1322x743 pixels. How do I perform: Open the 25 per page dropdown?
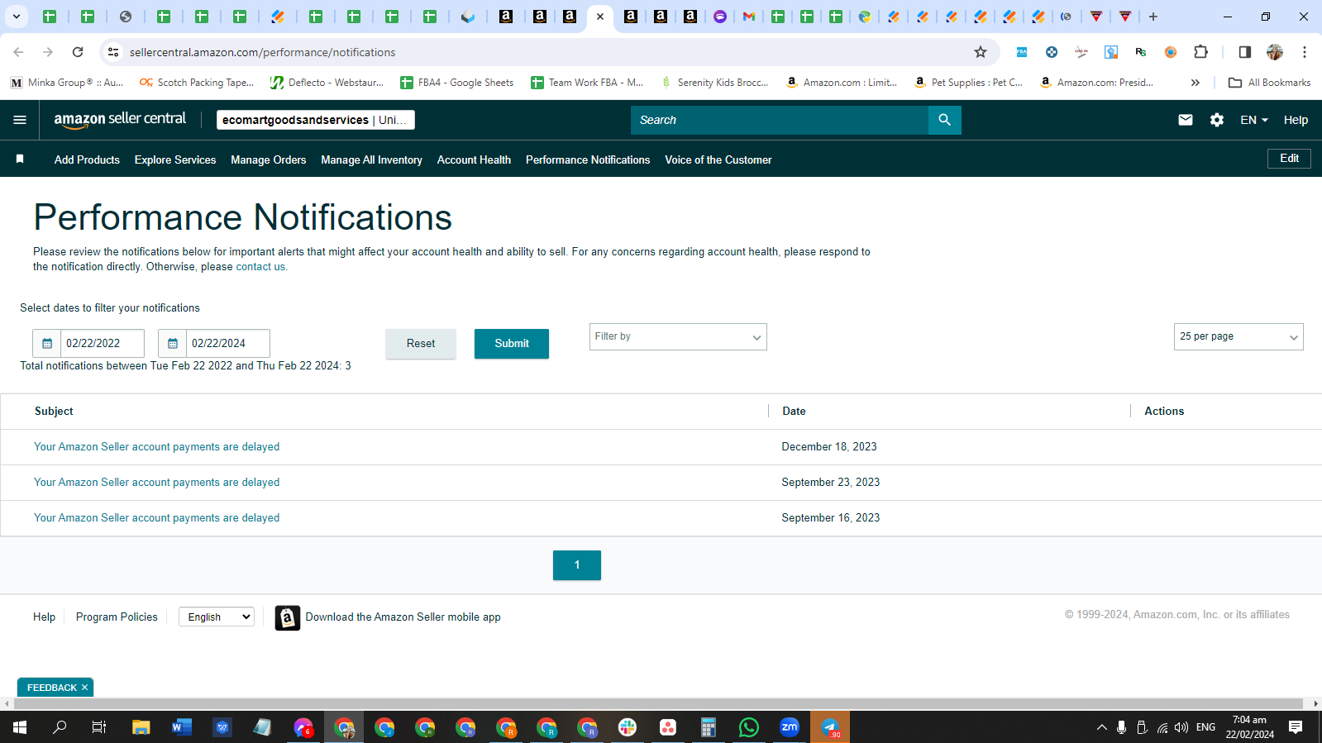pyautogui.click(x=1238, y=336)
